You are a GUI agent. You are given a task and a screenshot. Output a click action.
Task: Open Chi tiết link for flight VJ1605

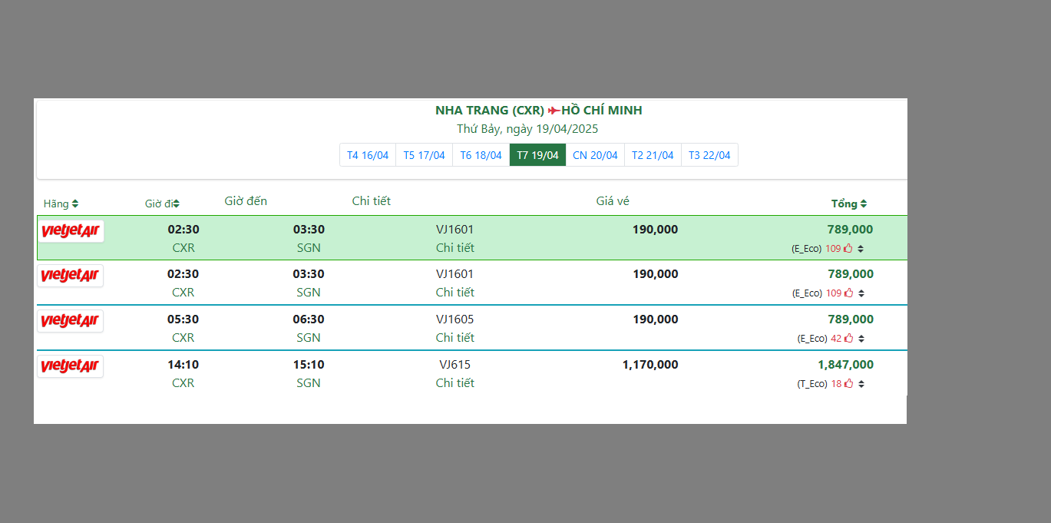(455, 338)
